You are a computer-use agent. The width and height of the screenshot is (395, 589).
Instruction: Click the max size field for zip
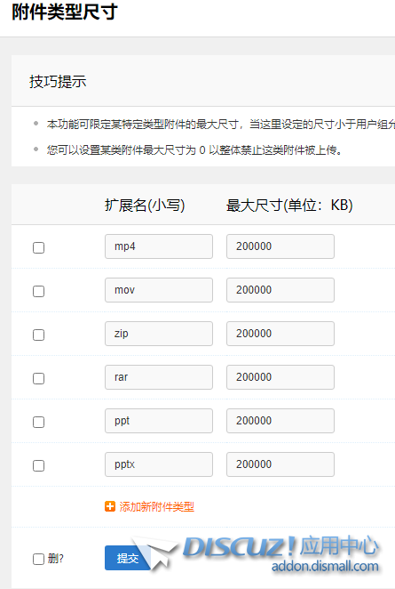[280, 334]
